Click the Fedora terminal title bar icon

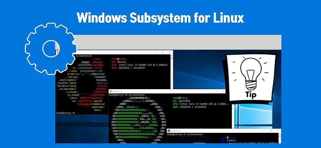click(169, 131)
